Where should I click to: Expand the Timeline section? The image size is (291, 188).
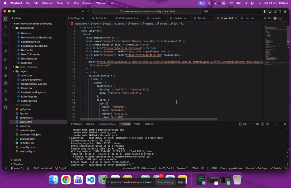coord(18,164)
